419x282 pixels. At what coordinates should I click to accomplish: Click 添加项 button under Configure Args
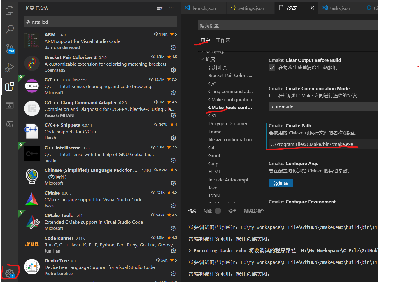coord(281,183)
